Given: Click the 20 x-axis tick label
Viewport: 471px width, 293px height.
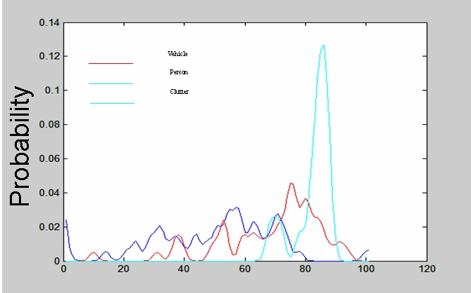Looking at the screenshot, I should 124,269.
